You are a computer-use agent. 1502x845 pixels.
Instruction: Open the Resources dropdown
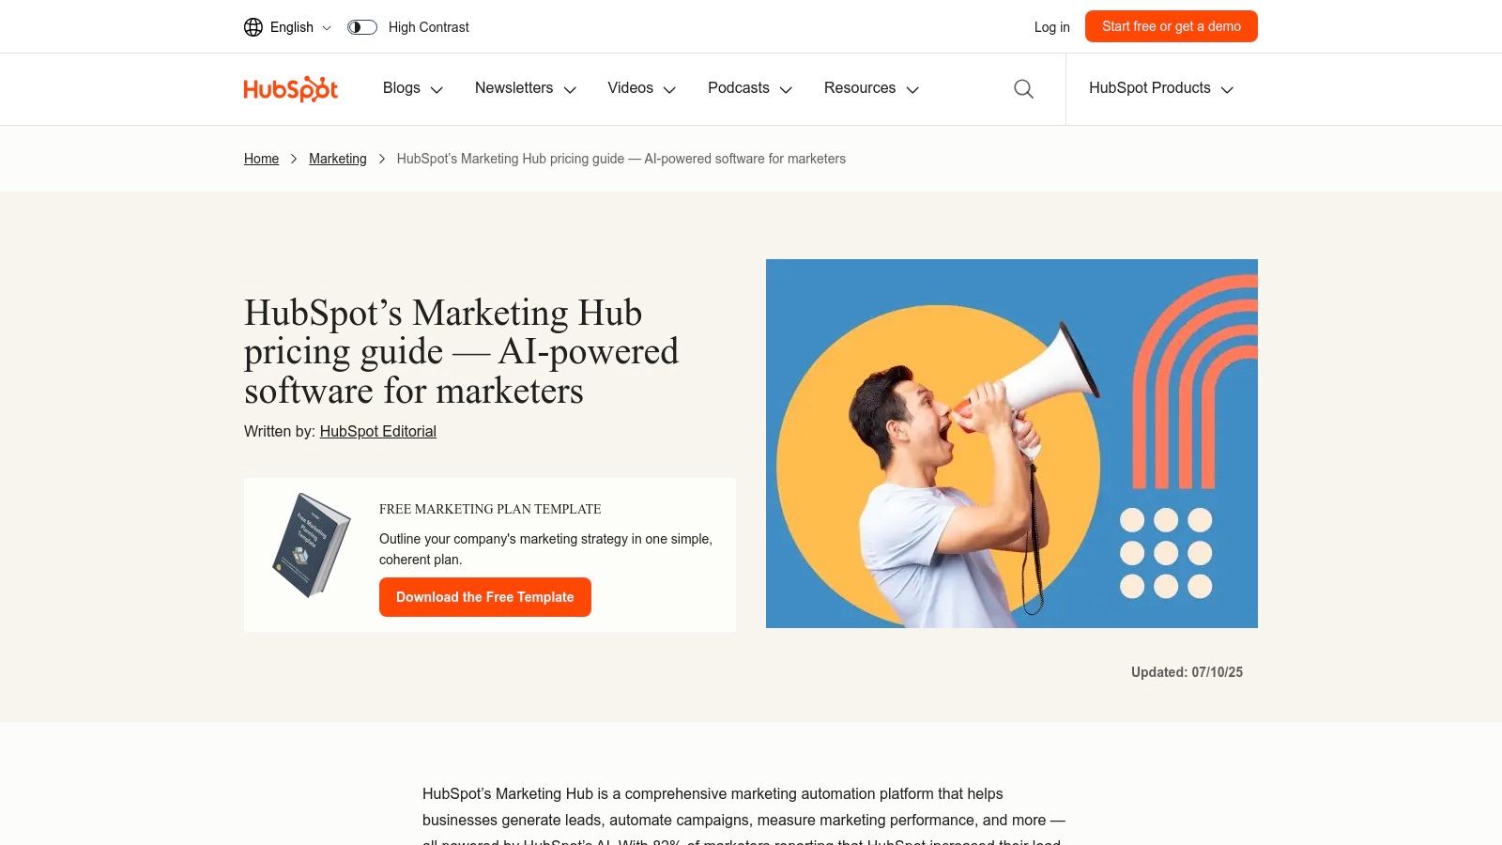click(870, 88)
